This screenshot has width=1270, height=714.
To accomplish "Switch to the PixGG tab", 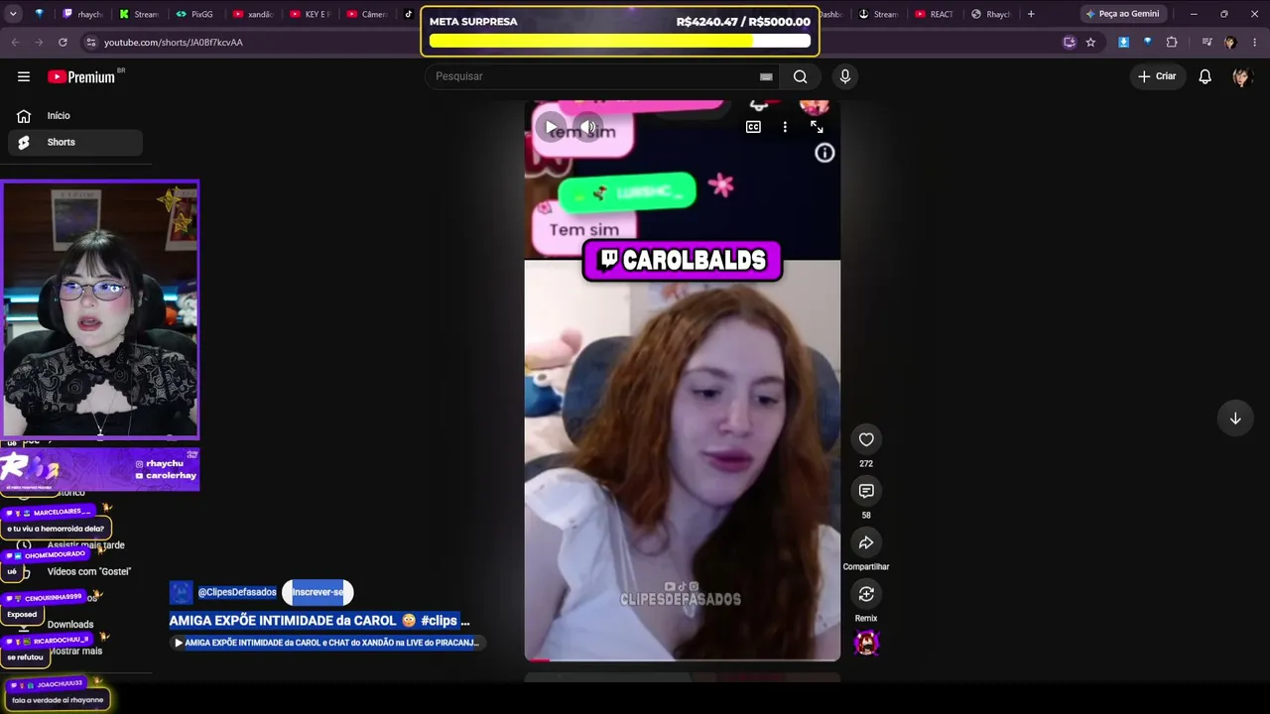I will click(x=194, y=14).
